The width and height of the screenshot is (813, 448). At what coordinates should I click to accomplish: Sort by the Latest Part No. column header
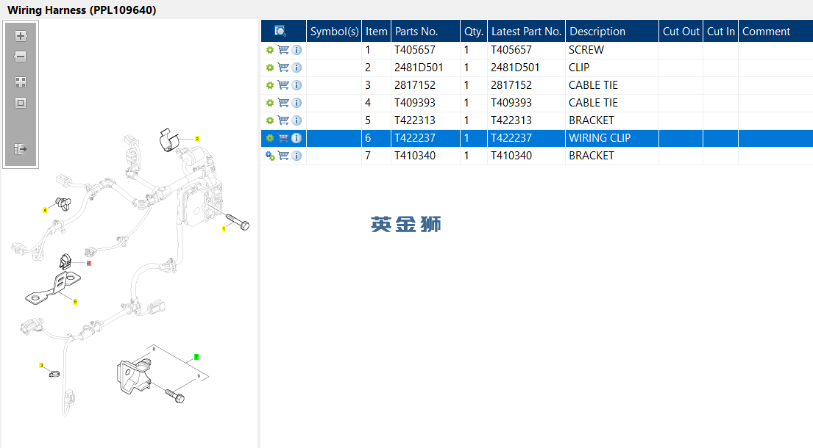coord(526,31)
